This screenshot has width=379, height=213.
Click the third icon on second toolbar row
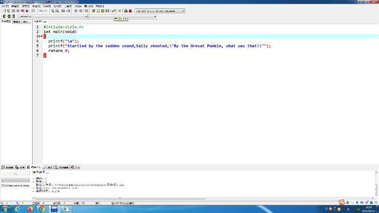click(14, 16)
